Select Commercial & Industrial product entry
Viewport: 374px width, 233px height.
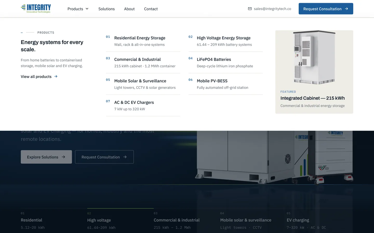point(143,62)
